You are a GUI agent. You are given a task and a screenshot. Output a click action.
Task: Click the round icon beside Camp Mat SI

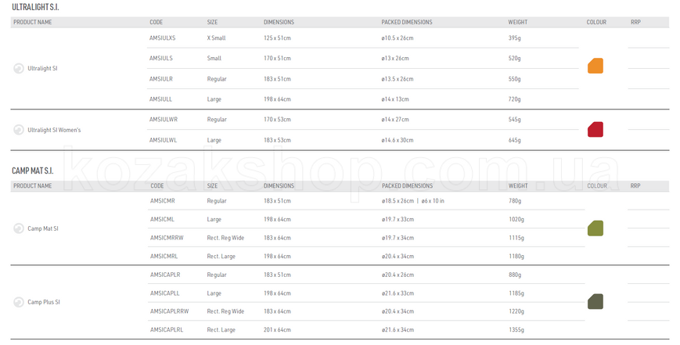[x=19, y=228]
